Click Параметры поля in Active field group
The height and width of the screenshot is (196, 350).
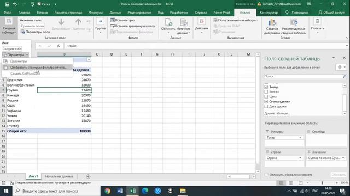[x=35, y=32]
